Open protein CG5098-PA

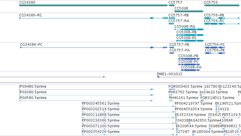(191, 67)
